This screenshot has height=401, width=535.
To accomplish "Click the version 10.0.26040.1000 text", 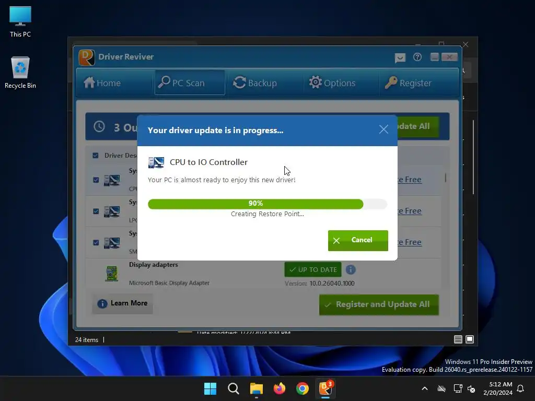I will [x=332, y=284].
